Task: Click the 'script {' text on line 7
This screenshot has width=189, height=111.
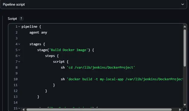Action: pyautogui.click(x=61, y=62)
